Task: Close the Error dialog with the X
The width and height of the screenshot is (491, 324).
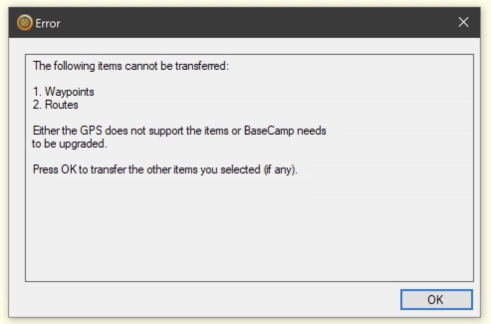Action: (464, 22)
